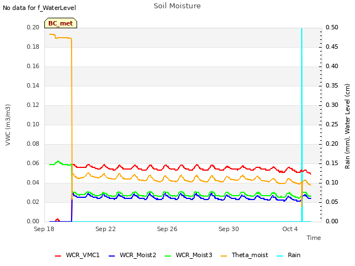Click the Sep 18 x-axis tick label
The image size is (355, 266).
point(44,229)
